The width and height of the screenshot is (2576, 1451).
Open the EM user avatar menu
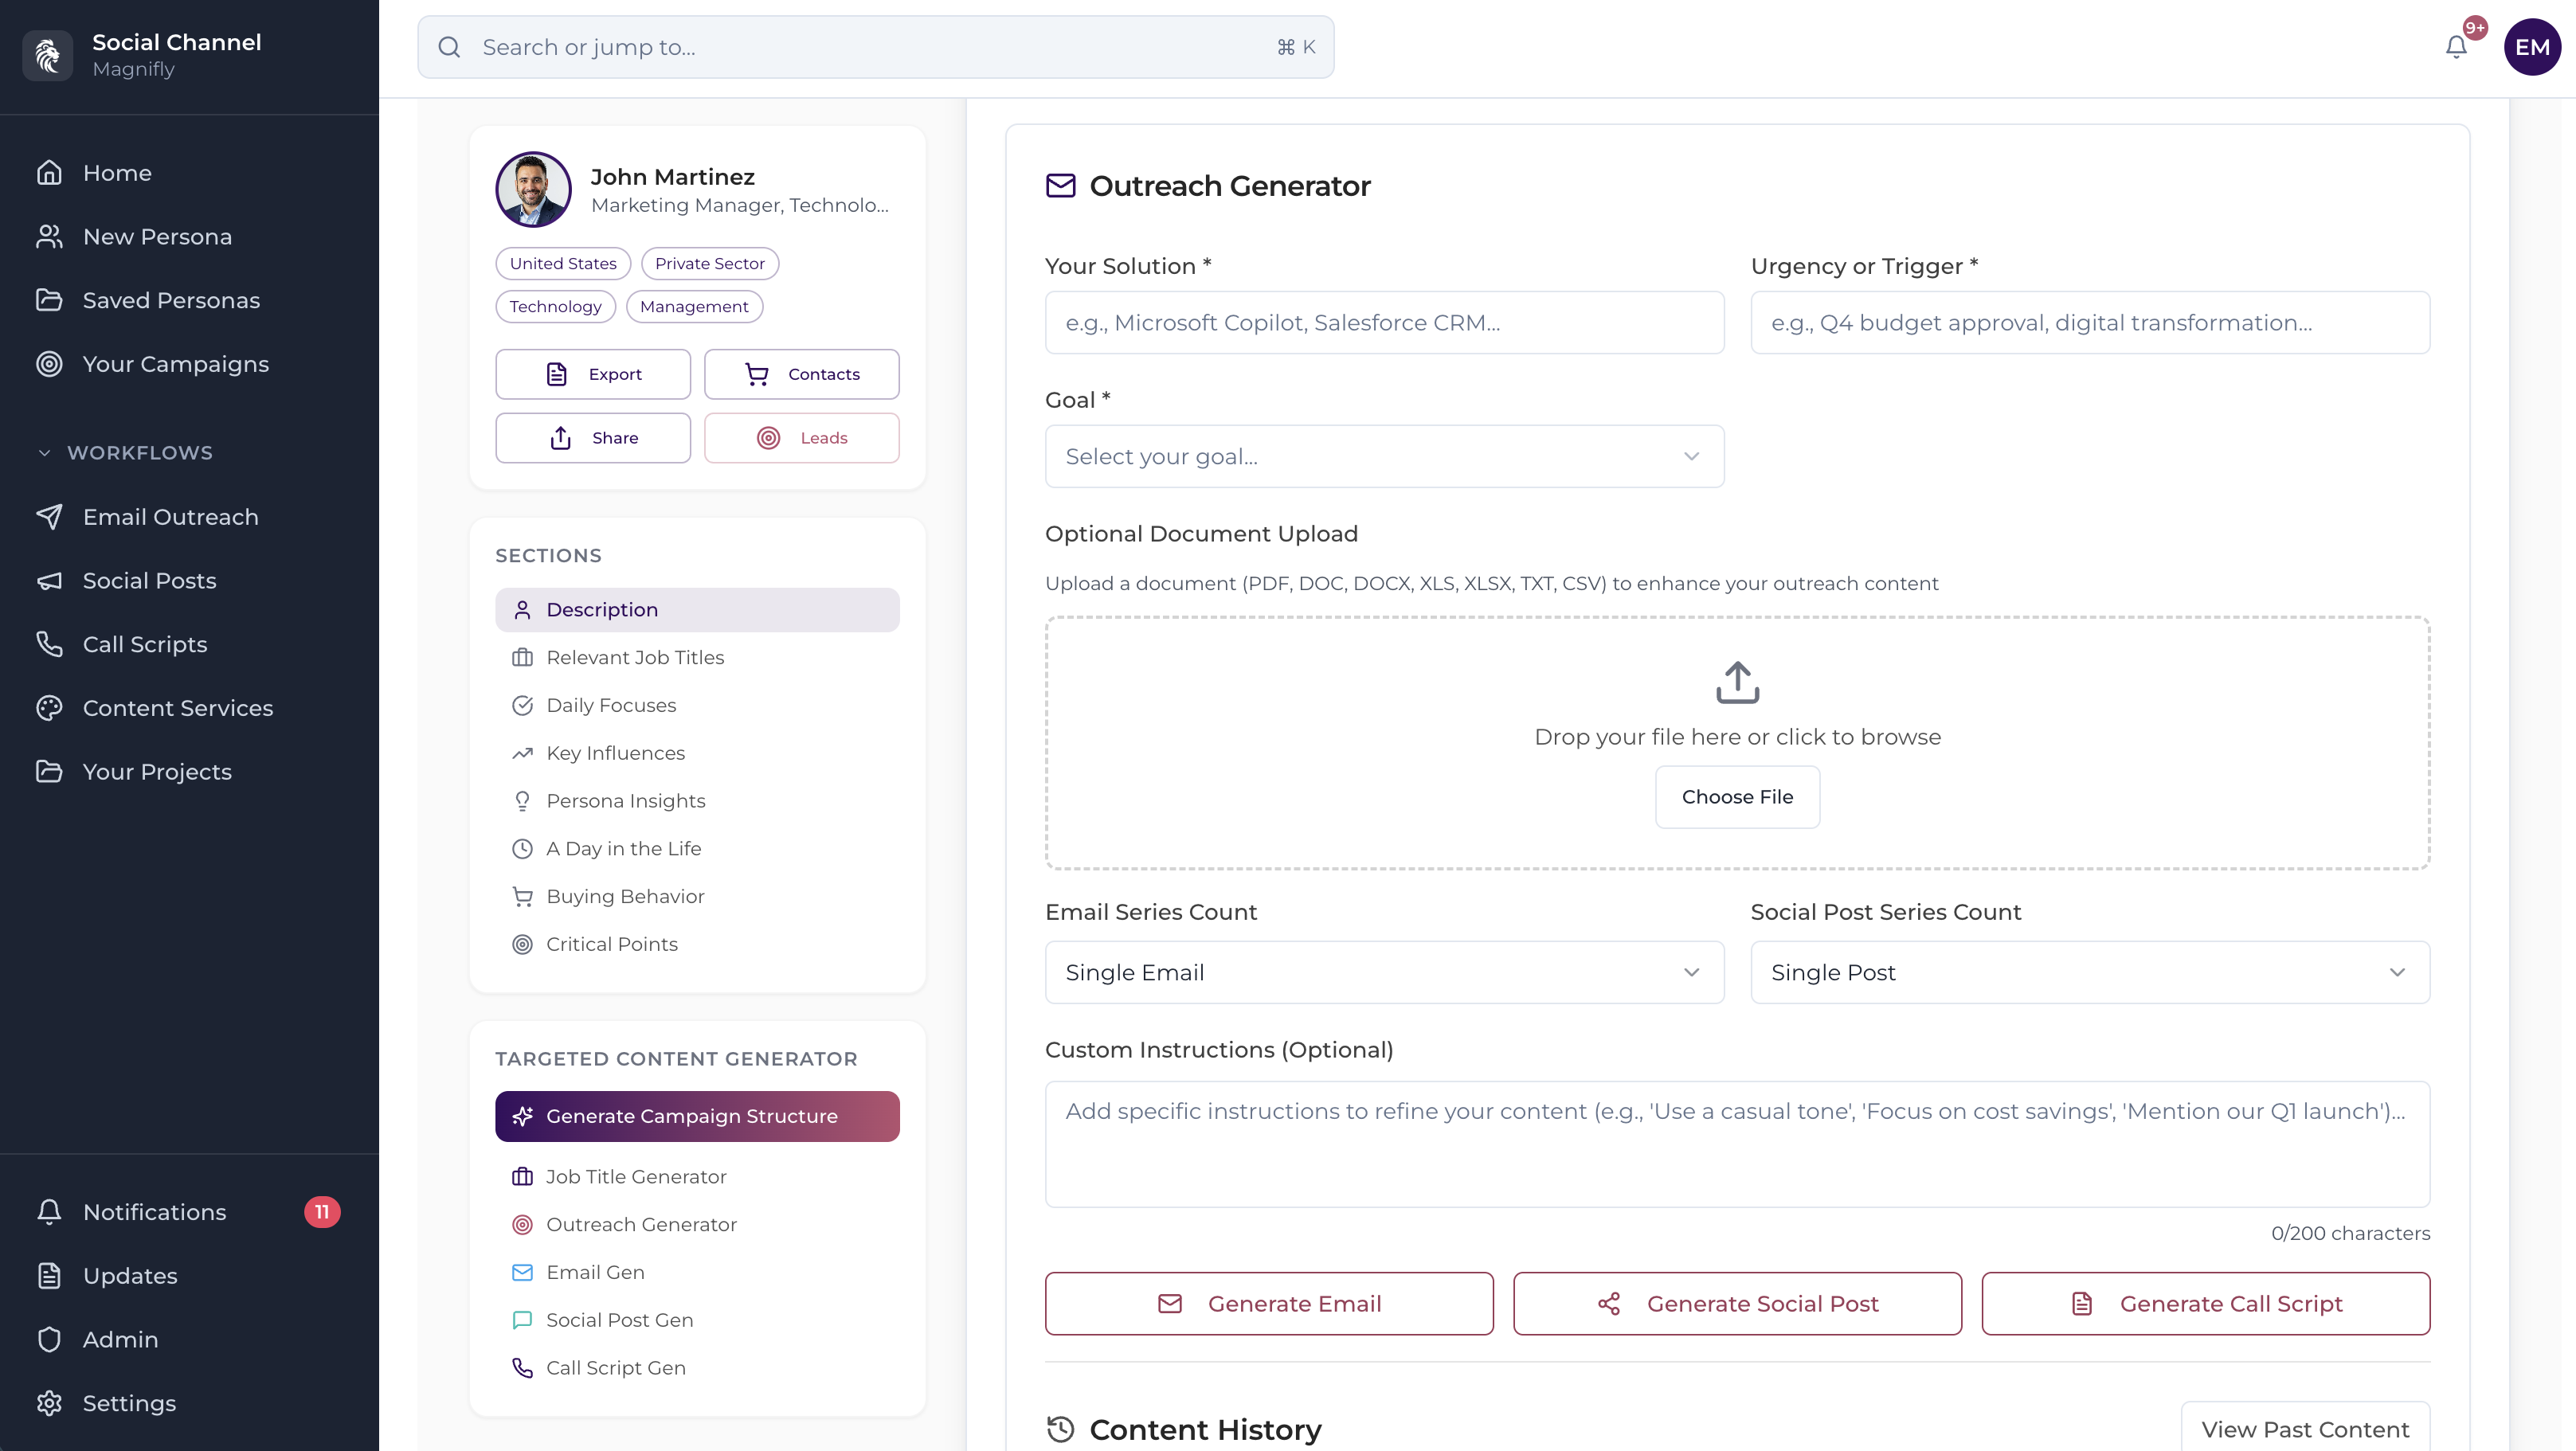coord(2531,47)
